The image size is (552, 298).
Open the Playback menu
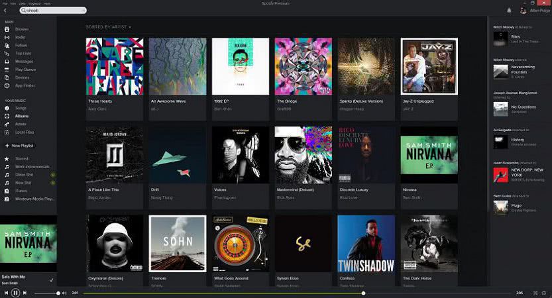33,3
